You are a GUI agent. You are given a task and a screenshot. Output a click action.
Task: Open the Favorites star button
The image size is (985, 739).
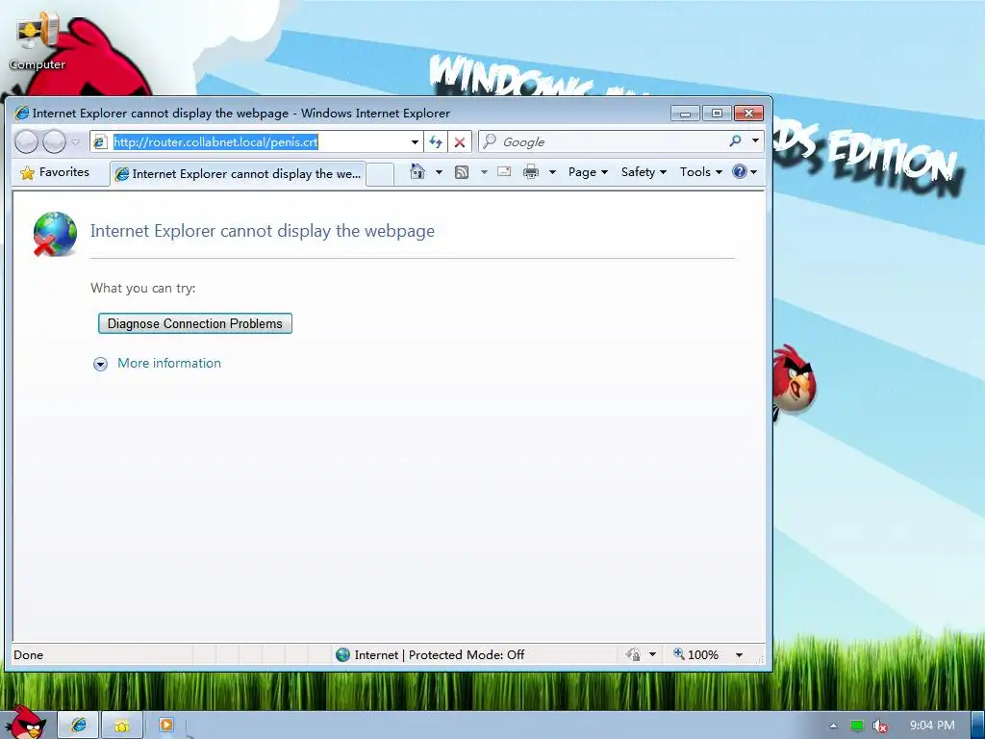point(54,172)
